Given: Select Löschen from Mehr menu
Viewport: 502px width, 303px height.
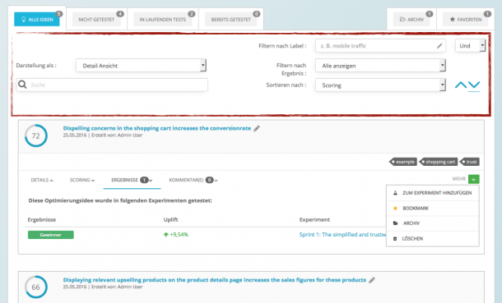Looking at the screenshot, I should (433, 238).
